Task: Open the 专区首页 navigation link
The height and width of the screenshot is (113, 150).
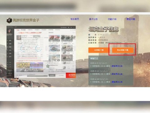Action: [75, 19]
